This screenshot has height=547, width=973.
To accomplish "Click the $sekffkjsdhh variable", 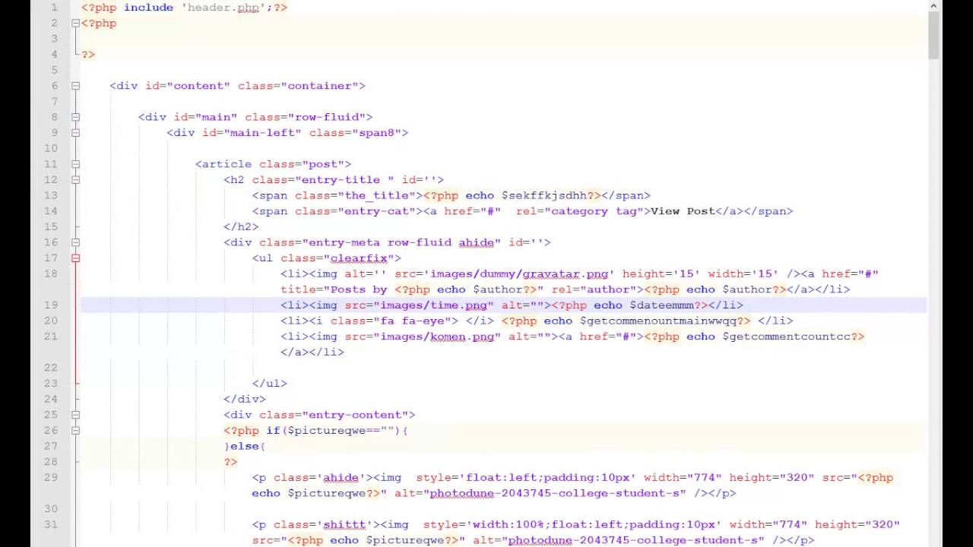I will [544, 195].
